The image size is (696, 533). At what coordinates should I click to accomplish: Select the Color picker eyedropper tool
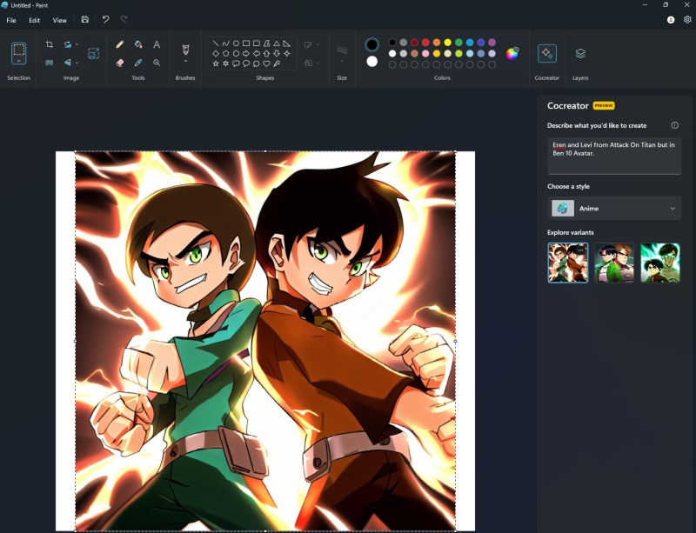pyautogui.click(x=138, y=63)
